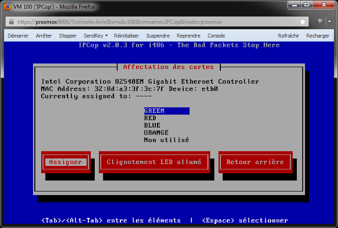
Task: Click the Firefox logo icon in title bar
Action: [7, 6]
